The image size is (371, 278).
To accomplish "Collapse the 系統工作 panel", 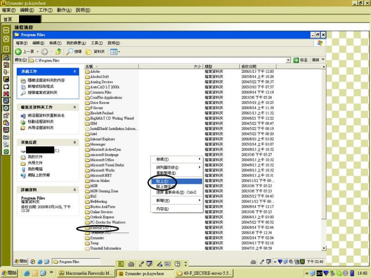I will 75,71.
